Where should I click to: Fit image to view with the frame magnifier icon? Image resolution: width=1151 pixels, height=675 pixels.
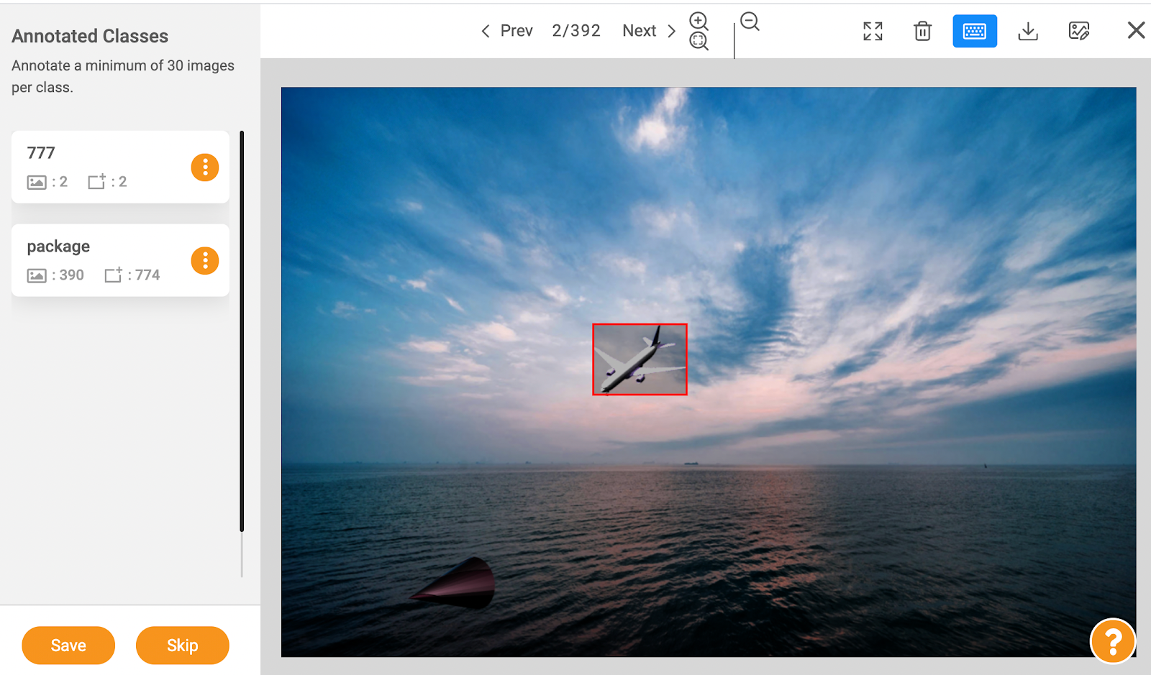click(x=698, y=41)
